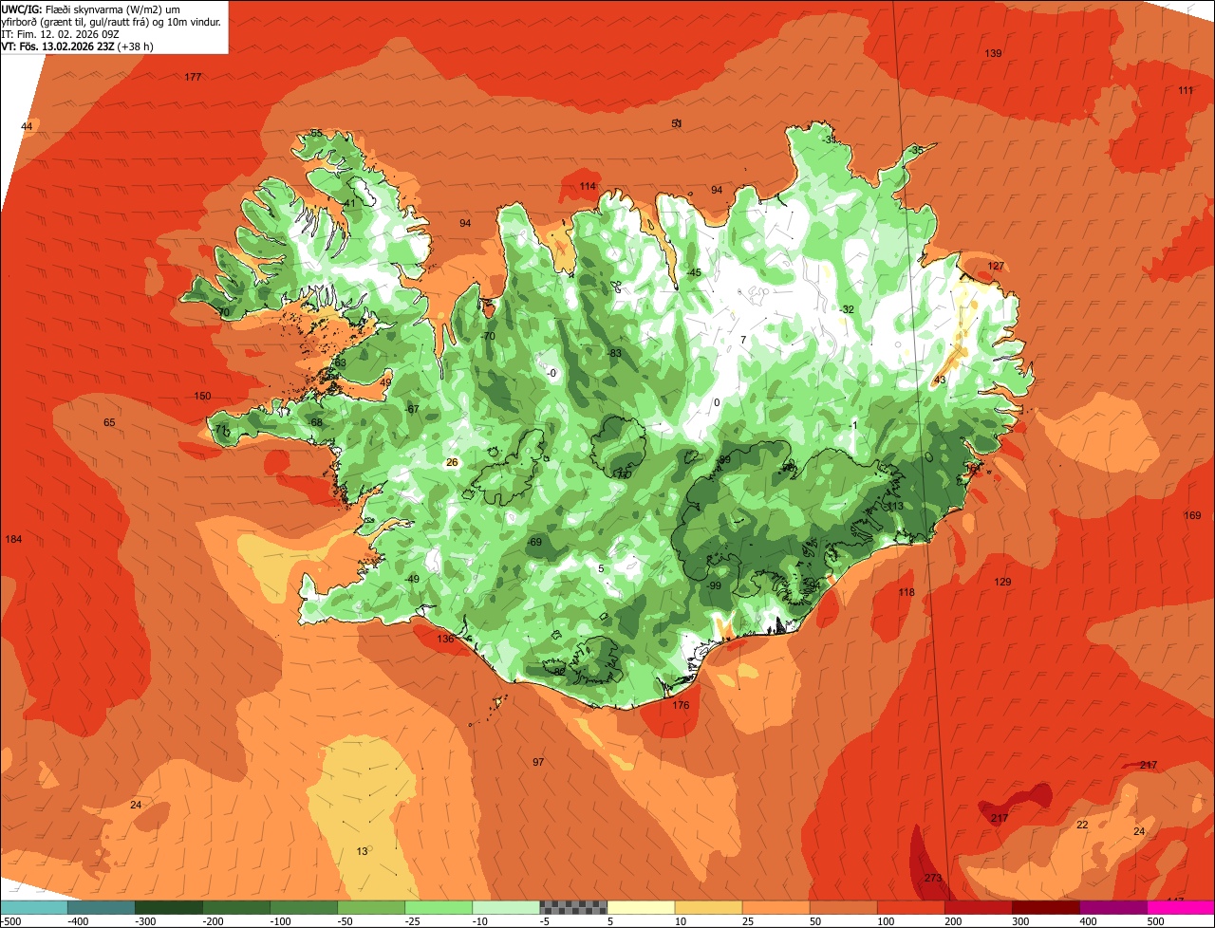Click the map value 114 off the north coast

[x=588, y=186]
